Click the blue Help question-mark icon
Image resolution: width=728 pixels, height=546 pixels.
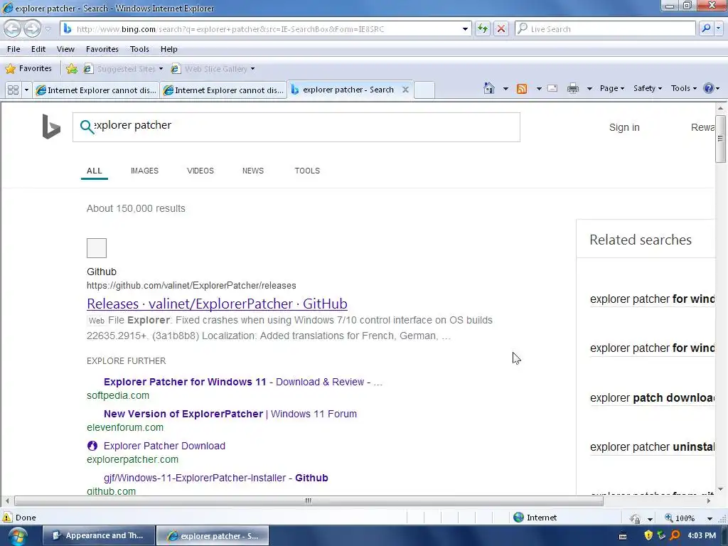tap(709, 88)
